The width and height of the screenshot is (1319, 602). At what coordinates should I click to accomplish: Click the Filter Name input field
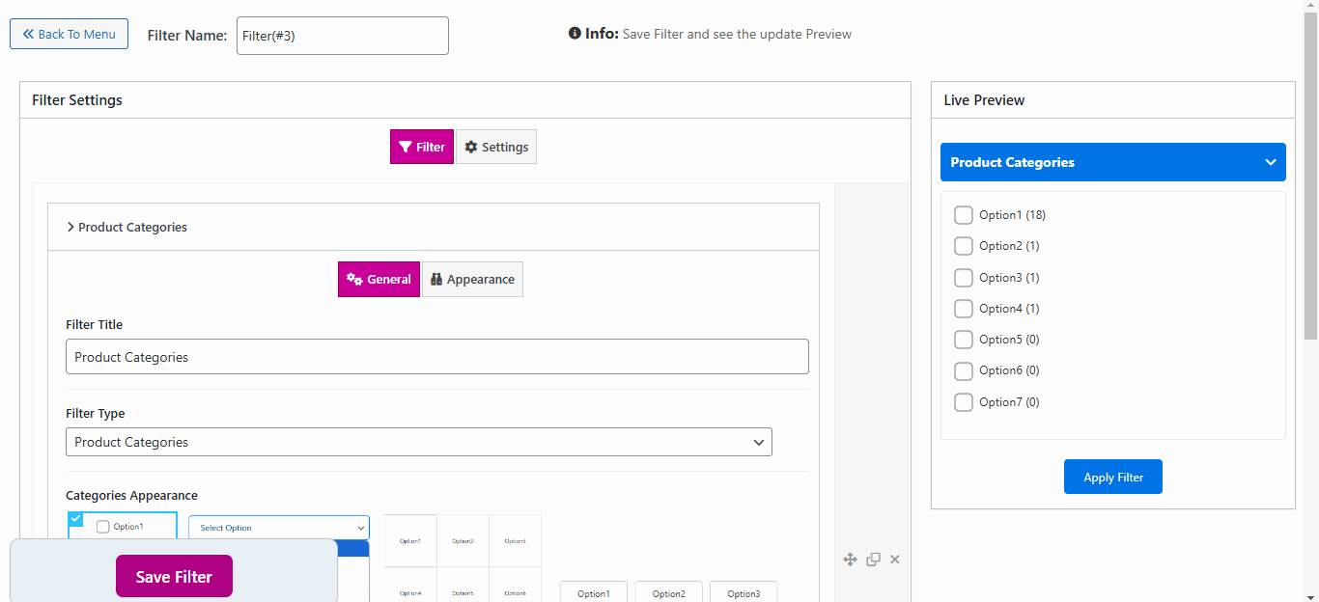(343, 36)
